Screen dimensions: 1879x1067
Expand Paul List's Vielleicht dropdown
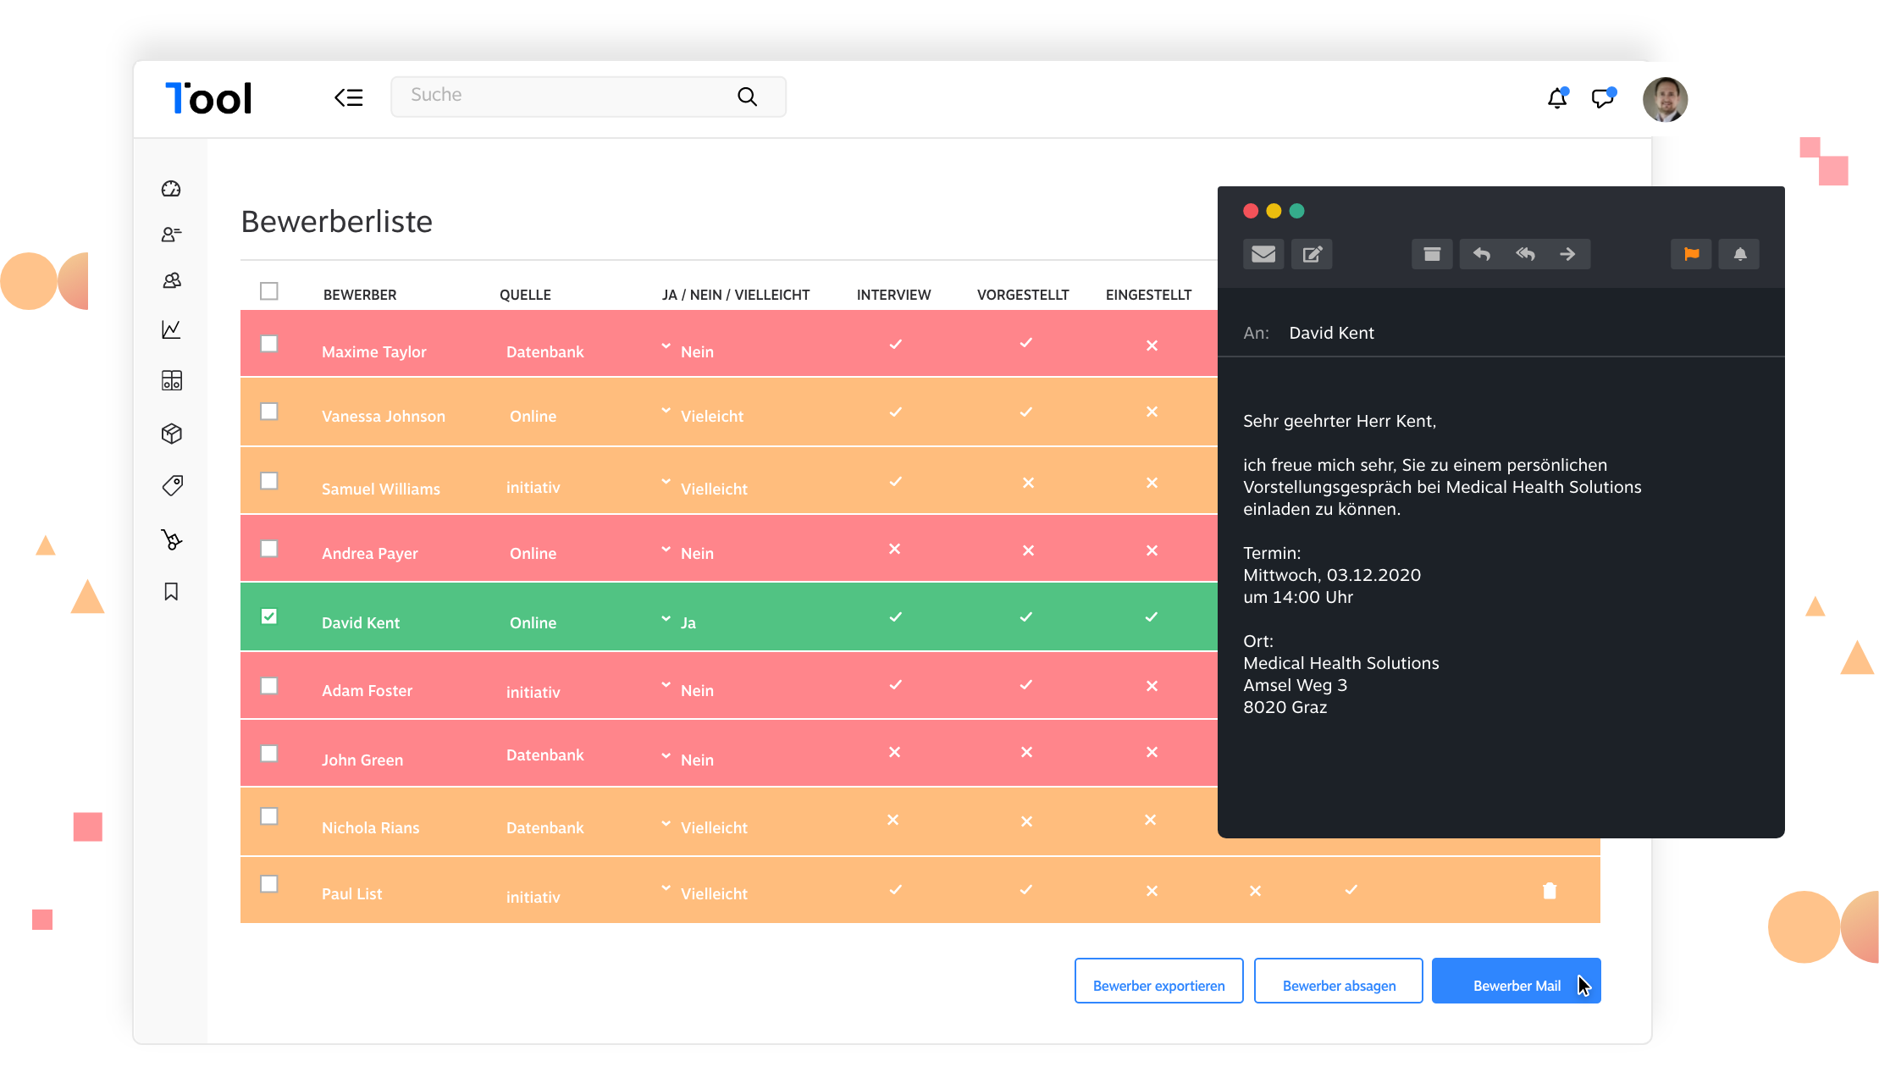click(666, 887)
